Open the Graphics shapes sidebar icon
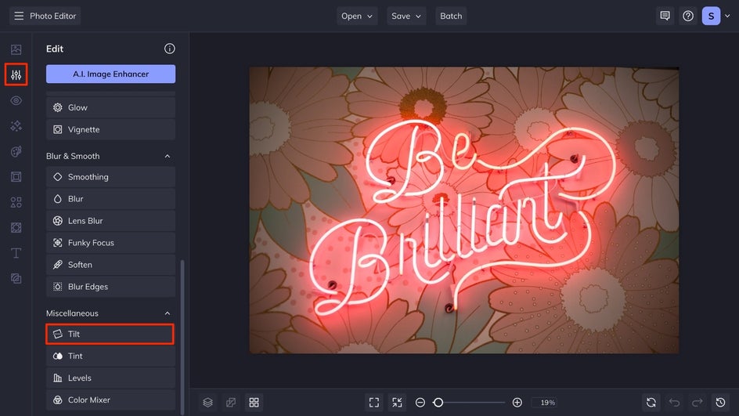 click(x=16, y=202)
